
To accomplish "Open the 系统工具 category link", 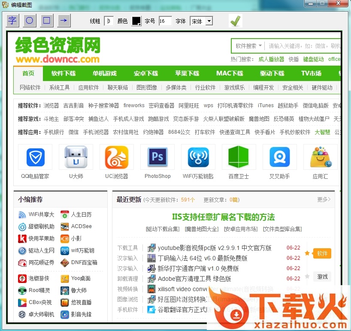I will 59,87.
